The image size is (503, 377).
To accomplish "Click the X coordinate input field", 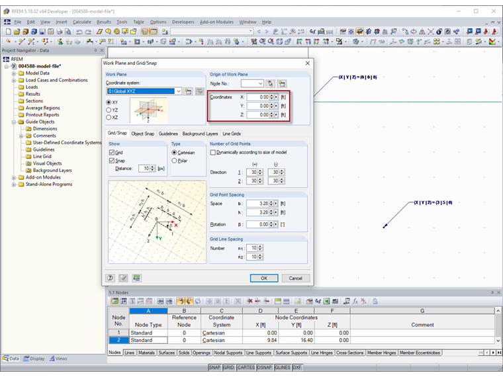I will click(258, 97).
